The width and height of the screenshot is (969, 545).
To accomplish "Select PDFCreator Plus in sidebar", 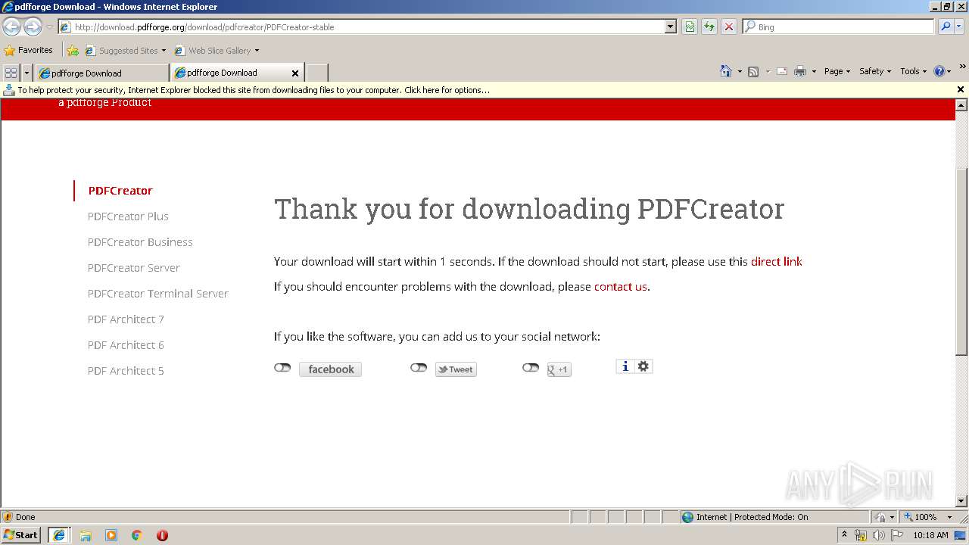I will 128,216.
